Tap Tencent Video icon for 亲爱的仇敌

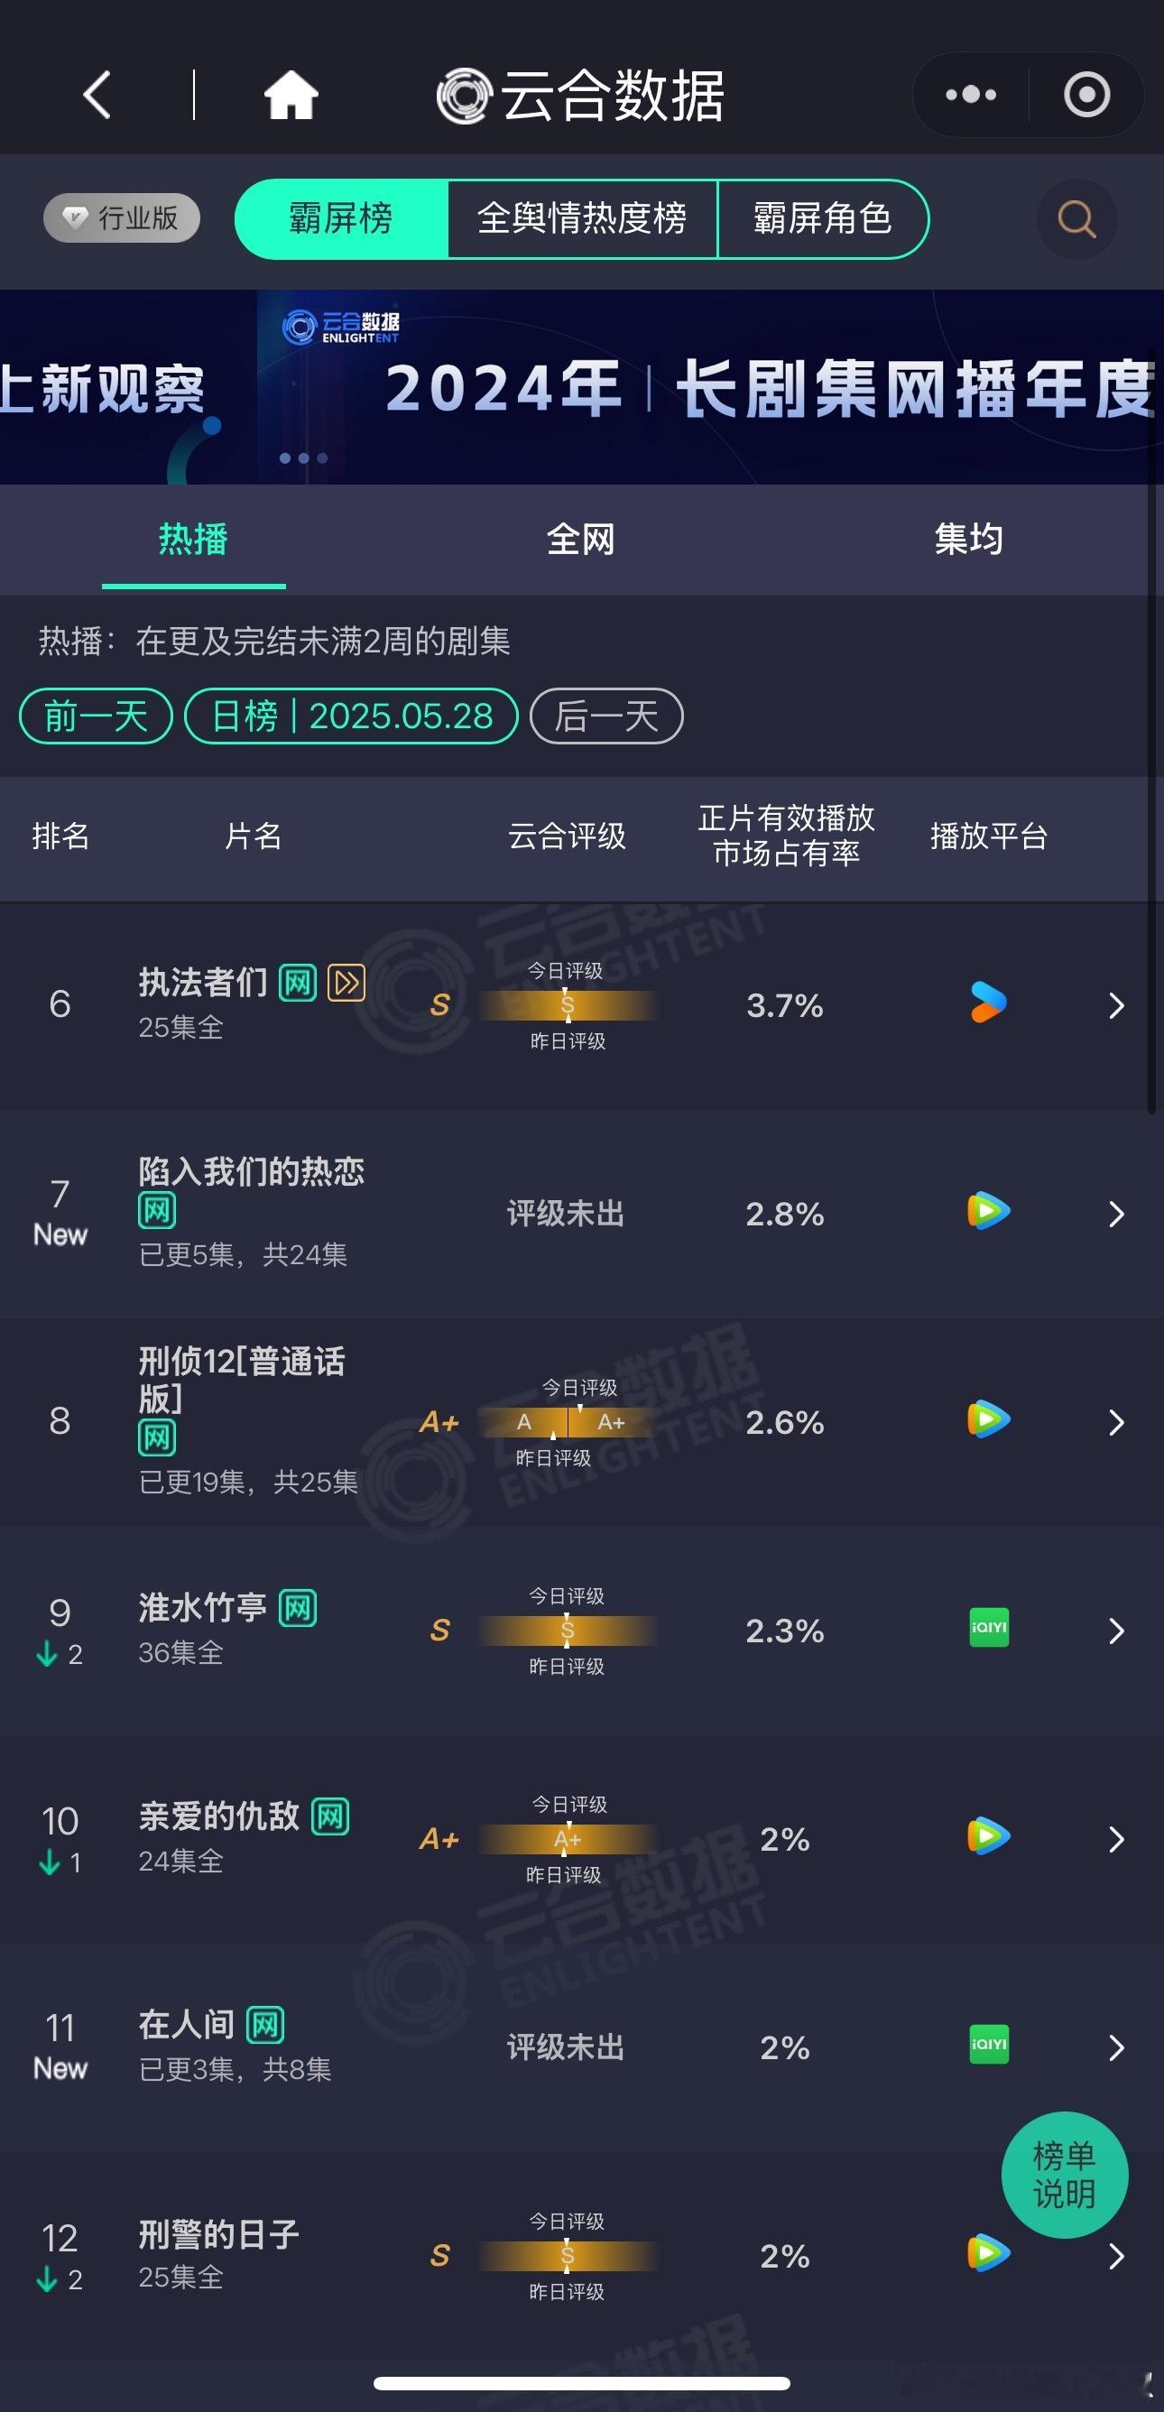click(x=988, y=1836)
